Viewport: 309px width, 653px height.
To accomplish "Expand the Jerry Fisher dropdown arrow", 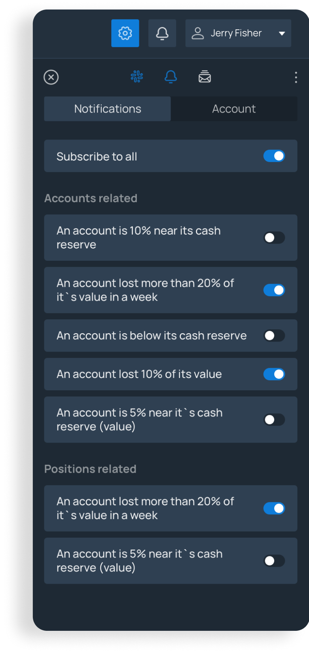I will [282, 34].
